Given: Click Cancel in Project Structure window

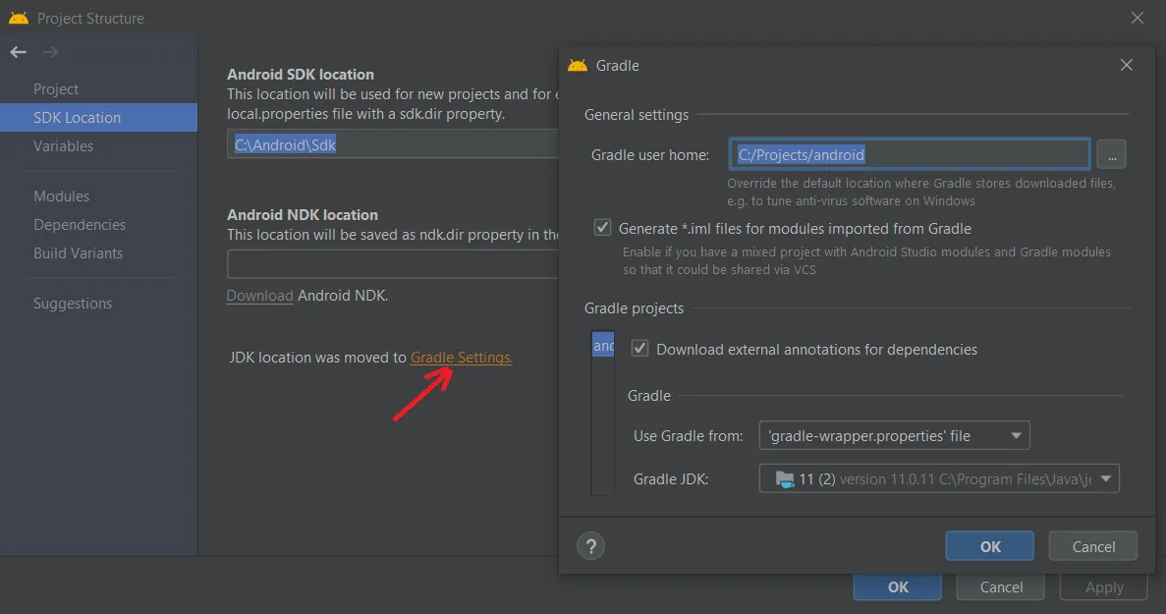Looking at the screenshot, I should coord(1001,587).
